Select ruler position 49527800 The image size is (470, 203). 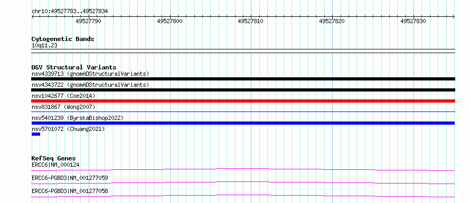[170, 21]
